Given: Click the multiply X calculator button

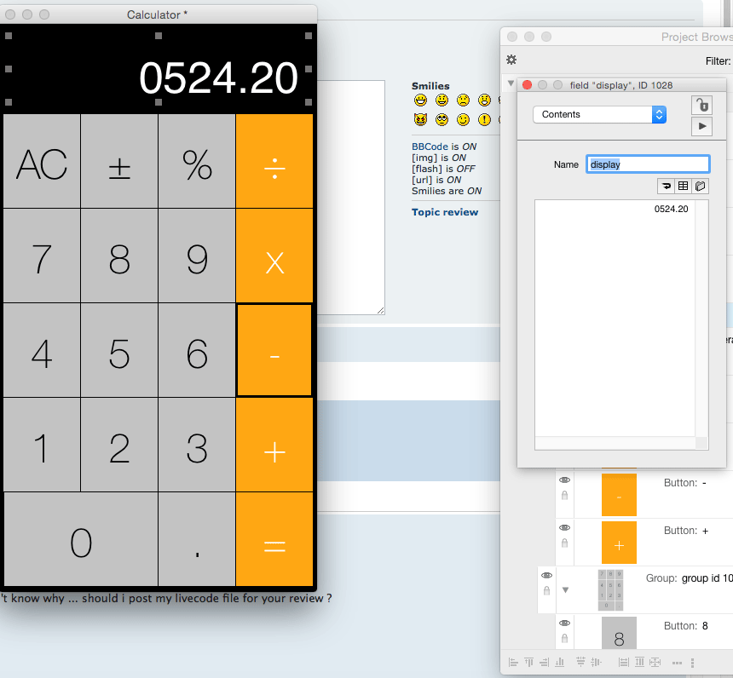Looking at the screenshot, I should (274, 256).
